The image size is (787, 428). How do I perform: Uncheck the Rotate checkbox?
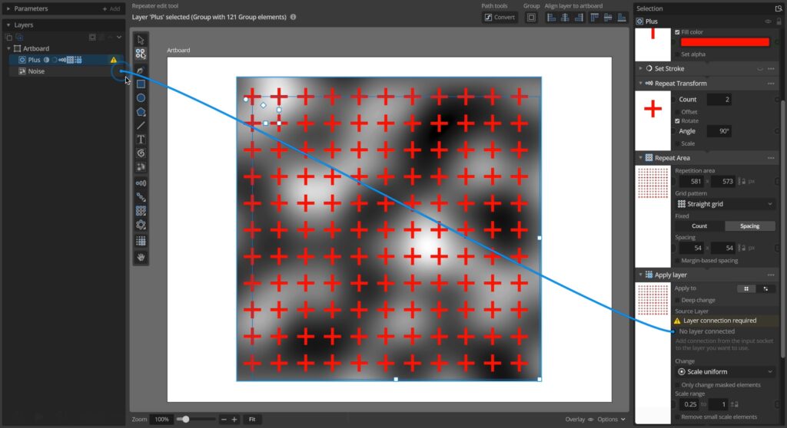pyautogui.click(x=677, y=121)
